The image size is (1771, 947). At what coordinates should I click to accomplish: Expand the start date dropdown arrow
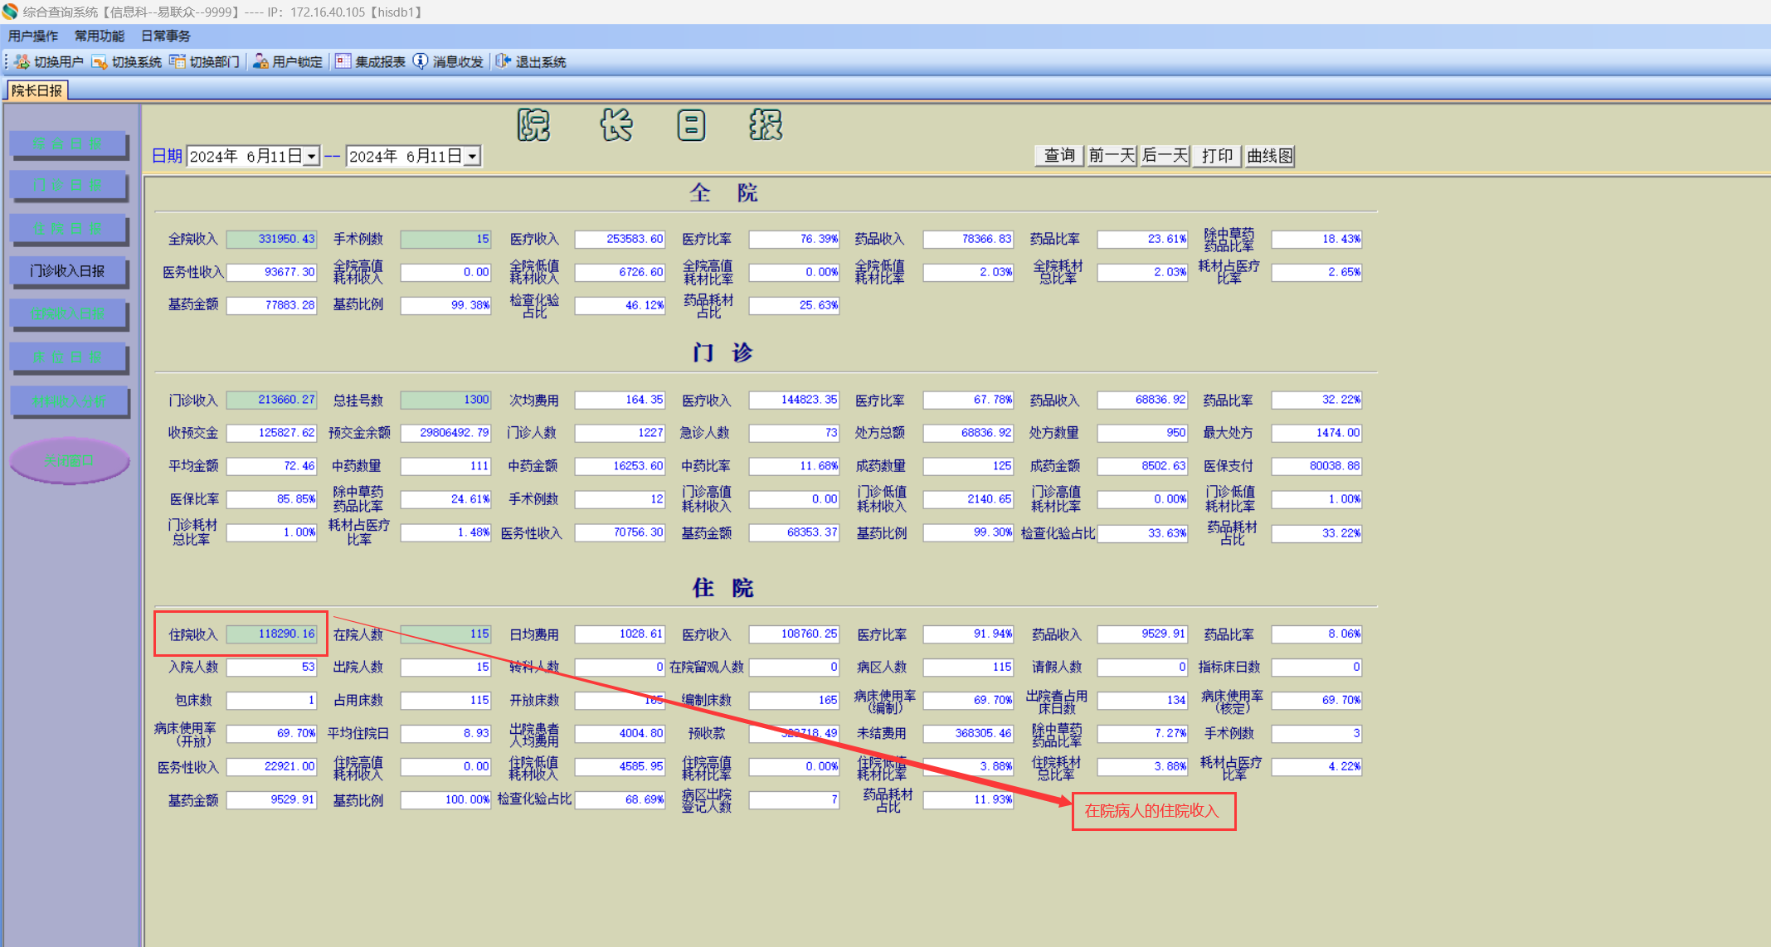[312, 157]
